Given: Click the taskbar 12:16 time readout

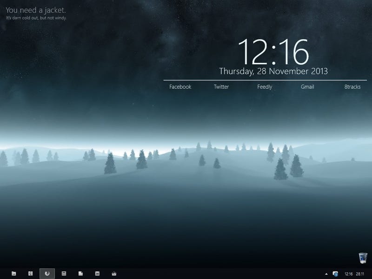Looking at the screenshot, I should point(348,274).
